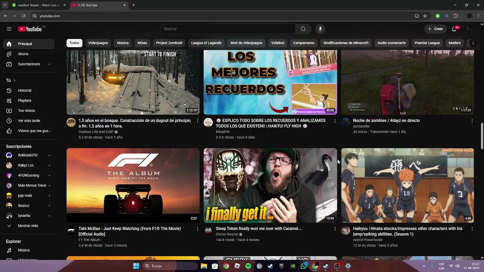484x272 pixels.
Task: Open the Más Menos Trece subscription
Action: [29, 185]
